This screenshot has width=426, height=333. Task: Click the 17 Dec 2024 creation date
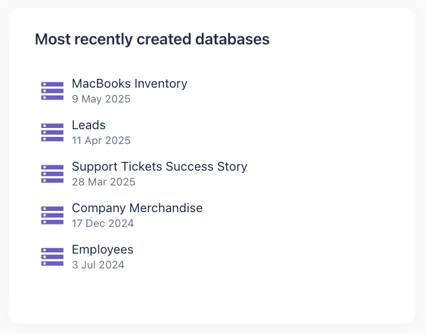click(x=103, y=224)
